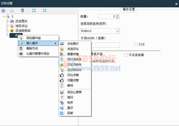The width and height of the screenshot is (179, 126).
Task: Click the blue add (plus) toolbar icon
Action: (3, 11)
